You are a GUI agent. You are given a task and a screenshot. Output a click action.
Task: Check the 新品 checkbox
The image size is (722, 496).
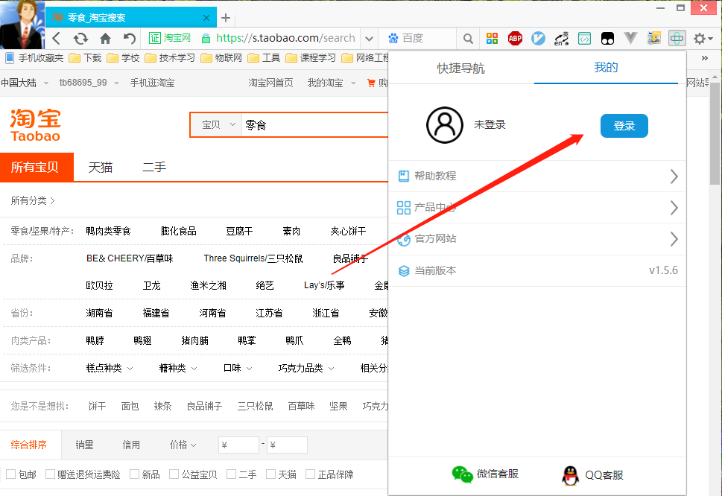(x=134, y=474)
